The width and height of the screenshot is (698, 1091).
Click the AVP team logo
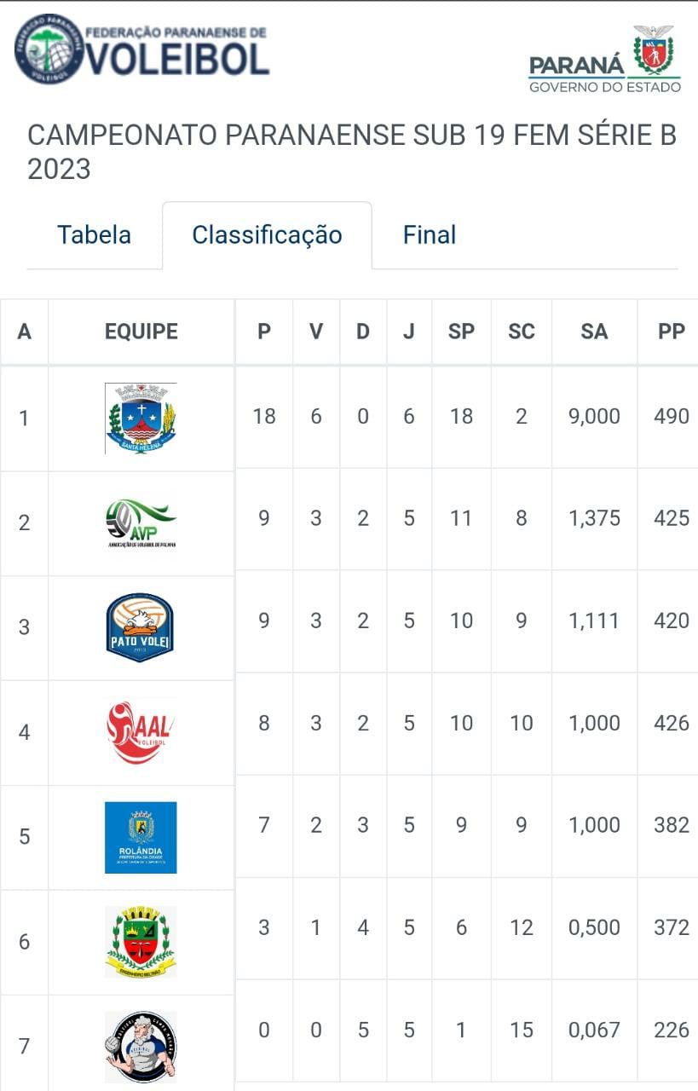tap(141, 522)
